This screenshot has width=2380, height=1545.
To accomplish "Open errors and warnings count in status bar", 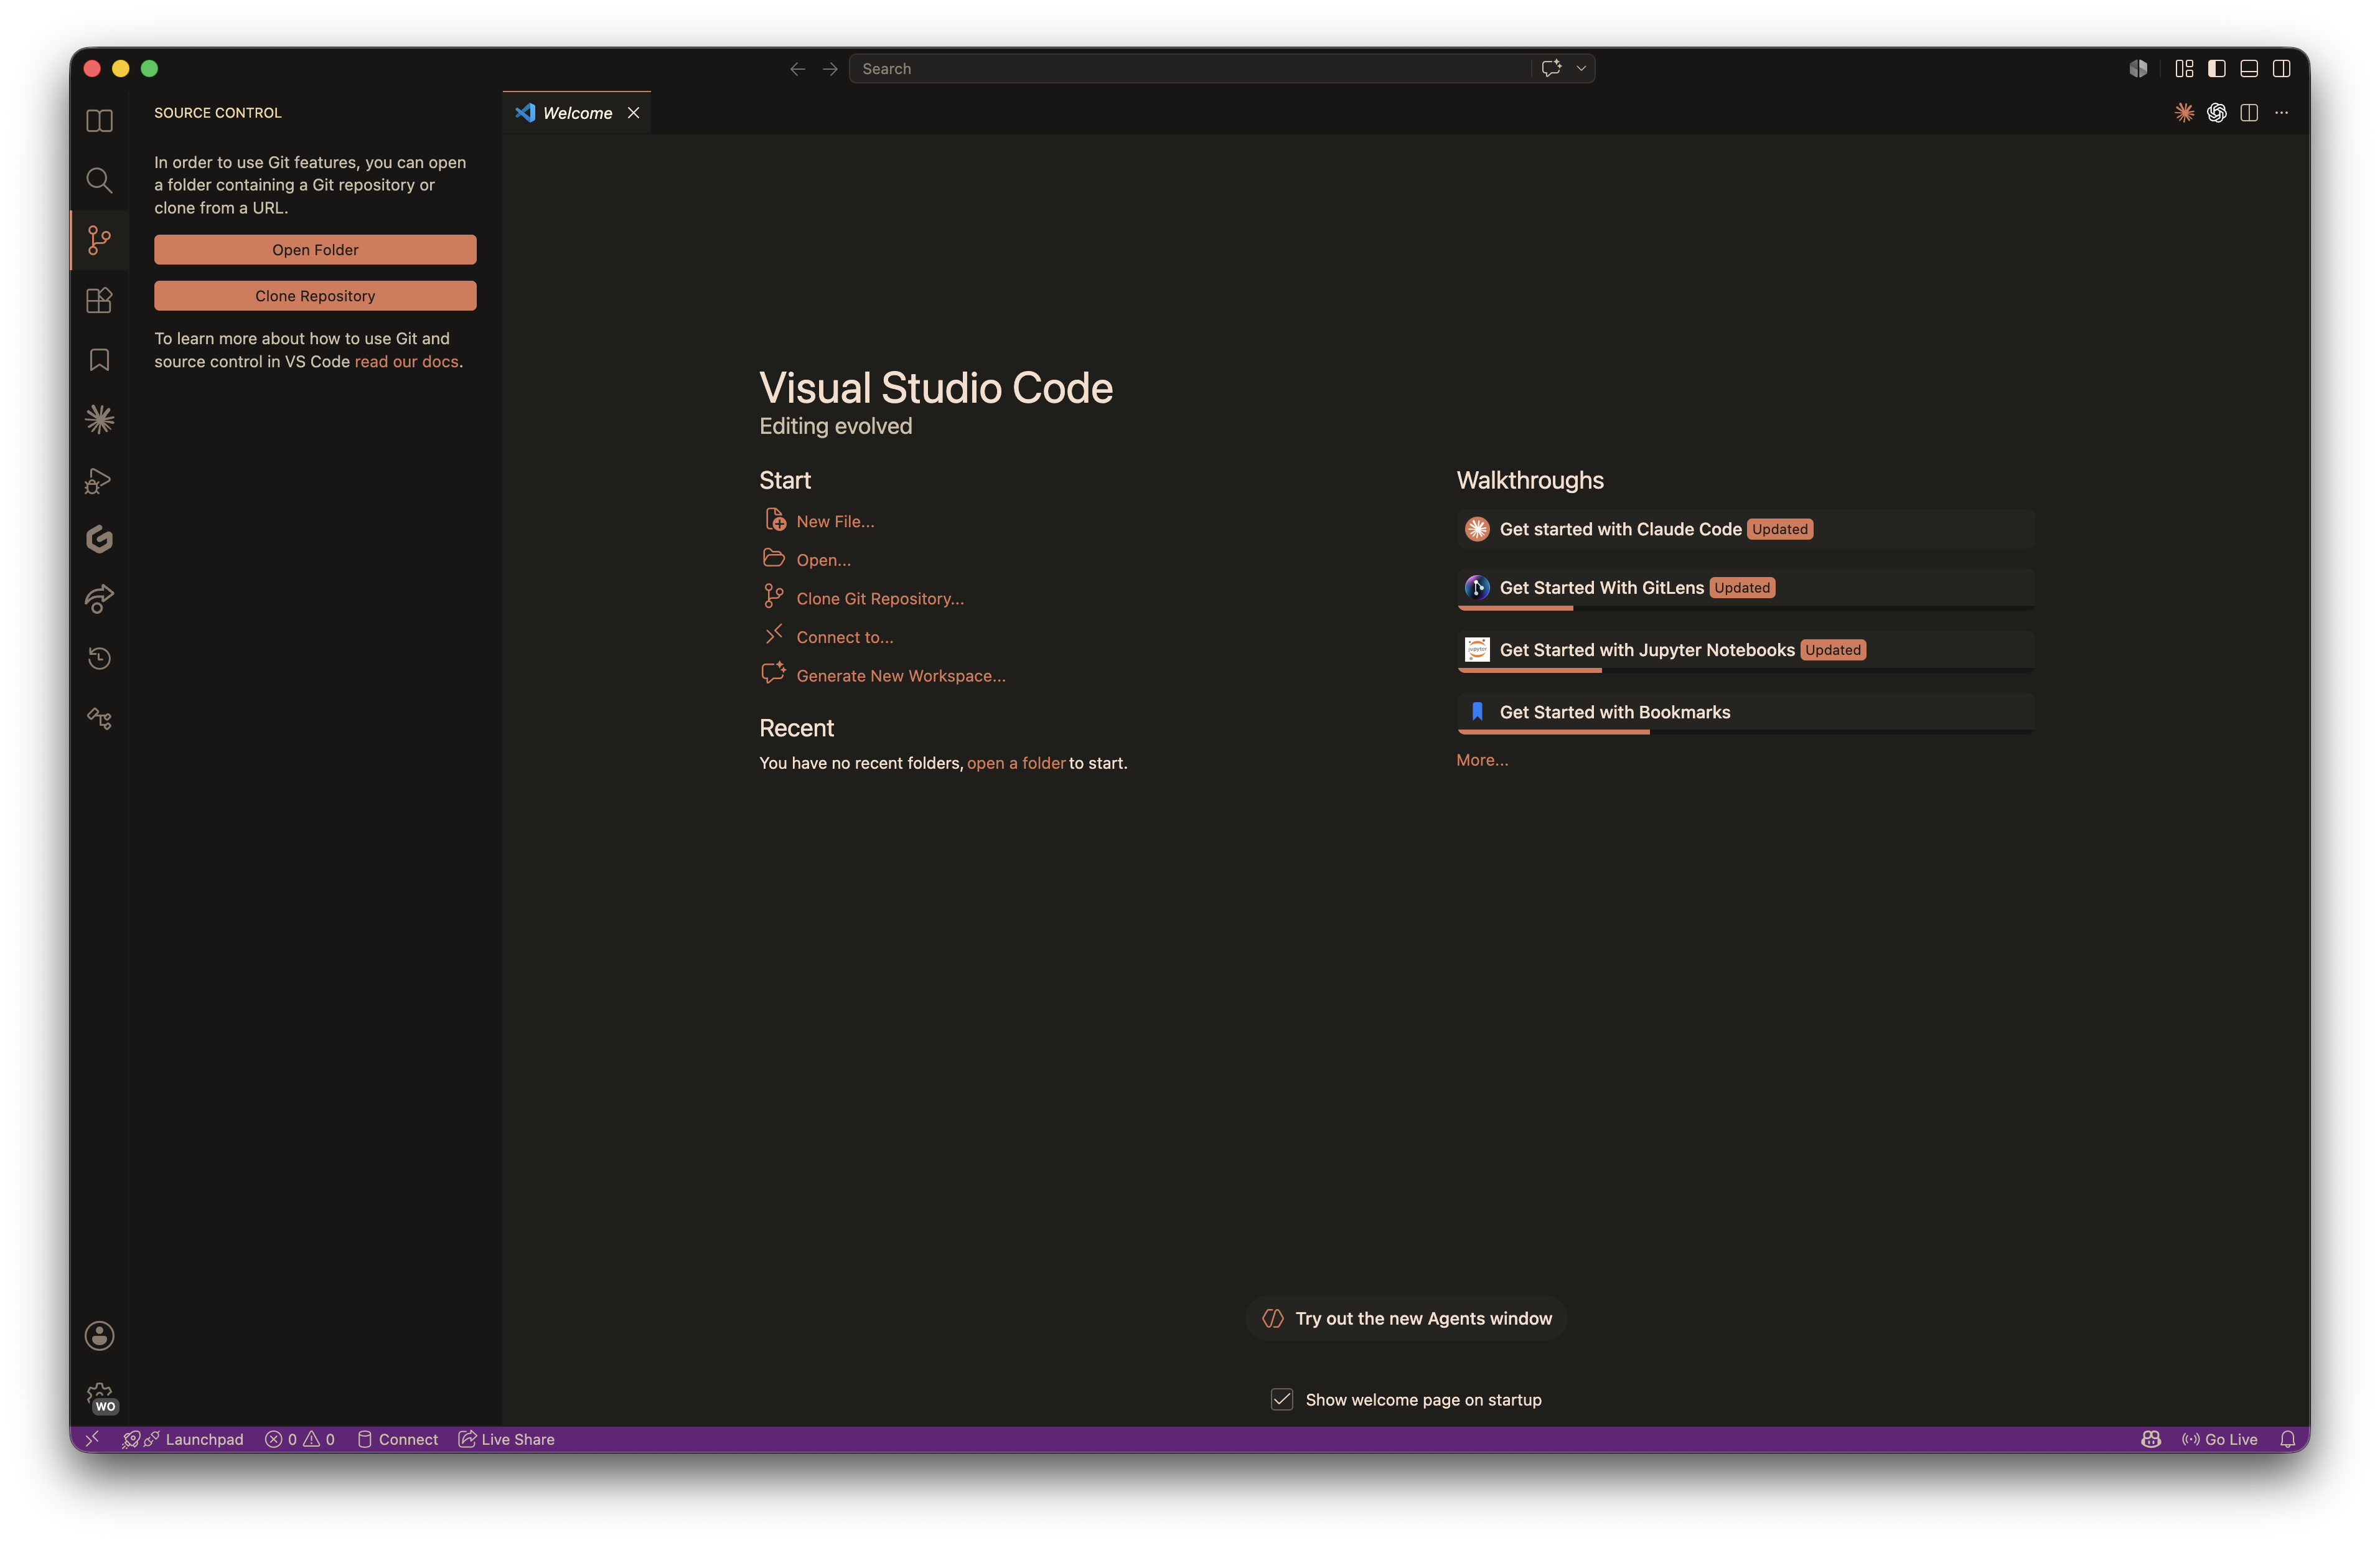I will (x=299, y=1439).
